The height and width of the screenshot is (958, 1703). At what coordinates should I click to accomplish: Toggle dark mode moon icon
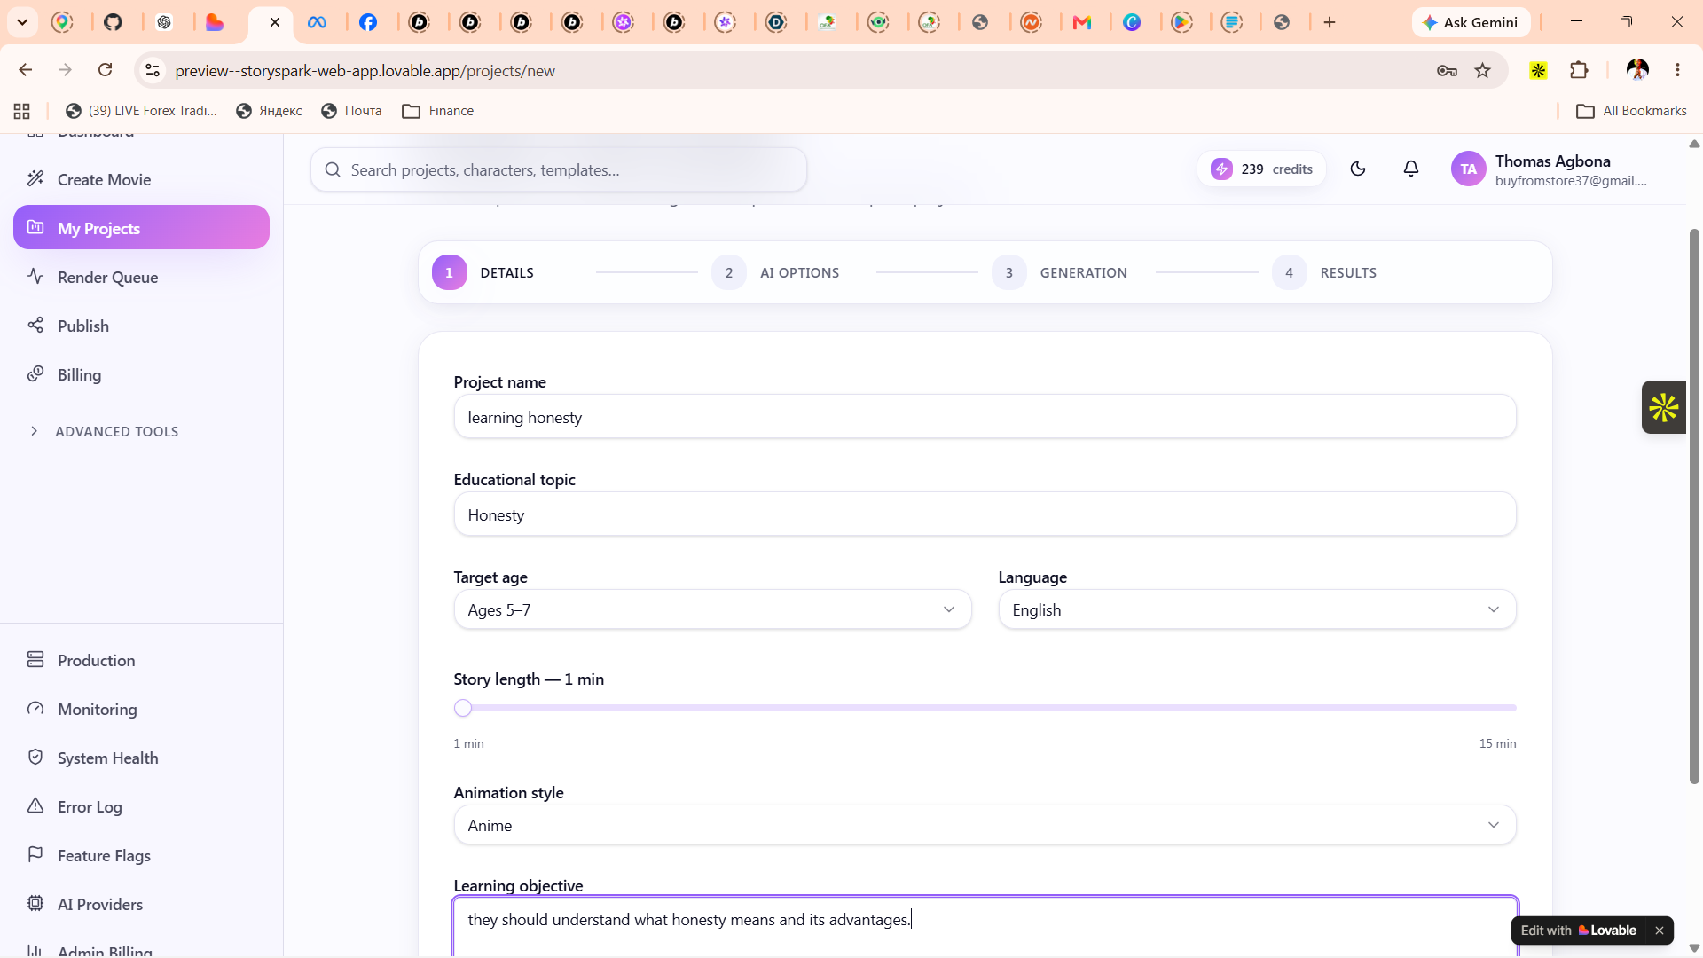(1358, 169)
